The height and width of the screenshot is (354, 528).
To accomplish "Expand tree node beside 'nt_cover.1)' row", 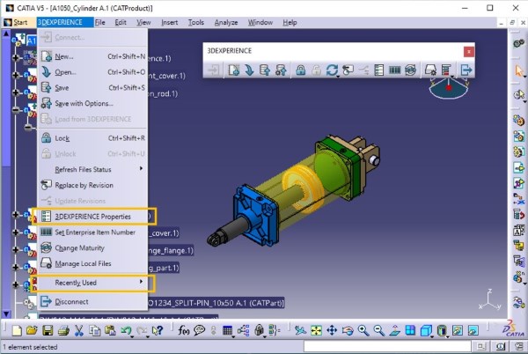I will coord(16,75).
